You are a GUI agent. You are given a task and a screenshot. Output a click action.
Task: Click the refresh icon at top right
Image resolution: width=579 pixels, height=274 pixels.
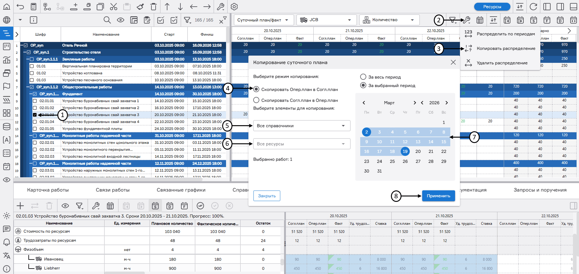click(x=533, y=6)
